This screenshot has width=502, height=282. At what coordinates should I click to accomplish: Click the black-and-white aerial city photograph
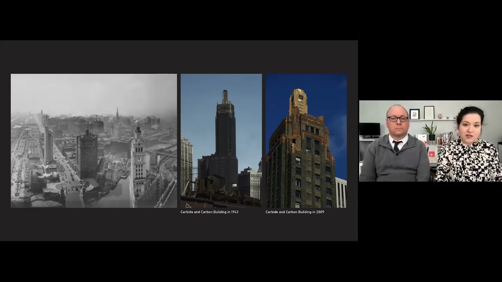[x=94, y=141]
